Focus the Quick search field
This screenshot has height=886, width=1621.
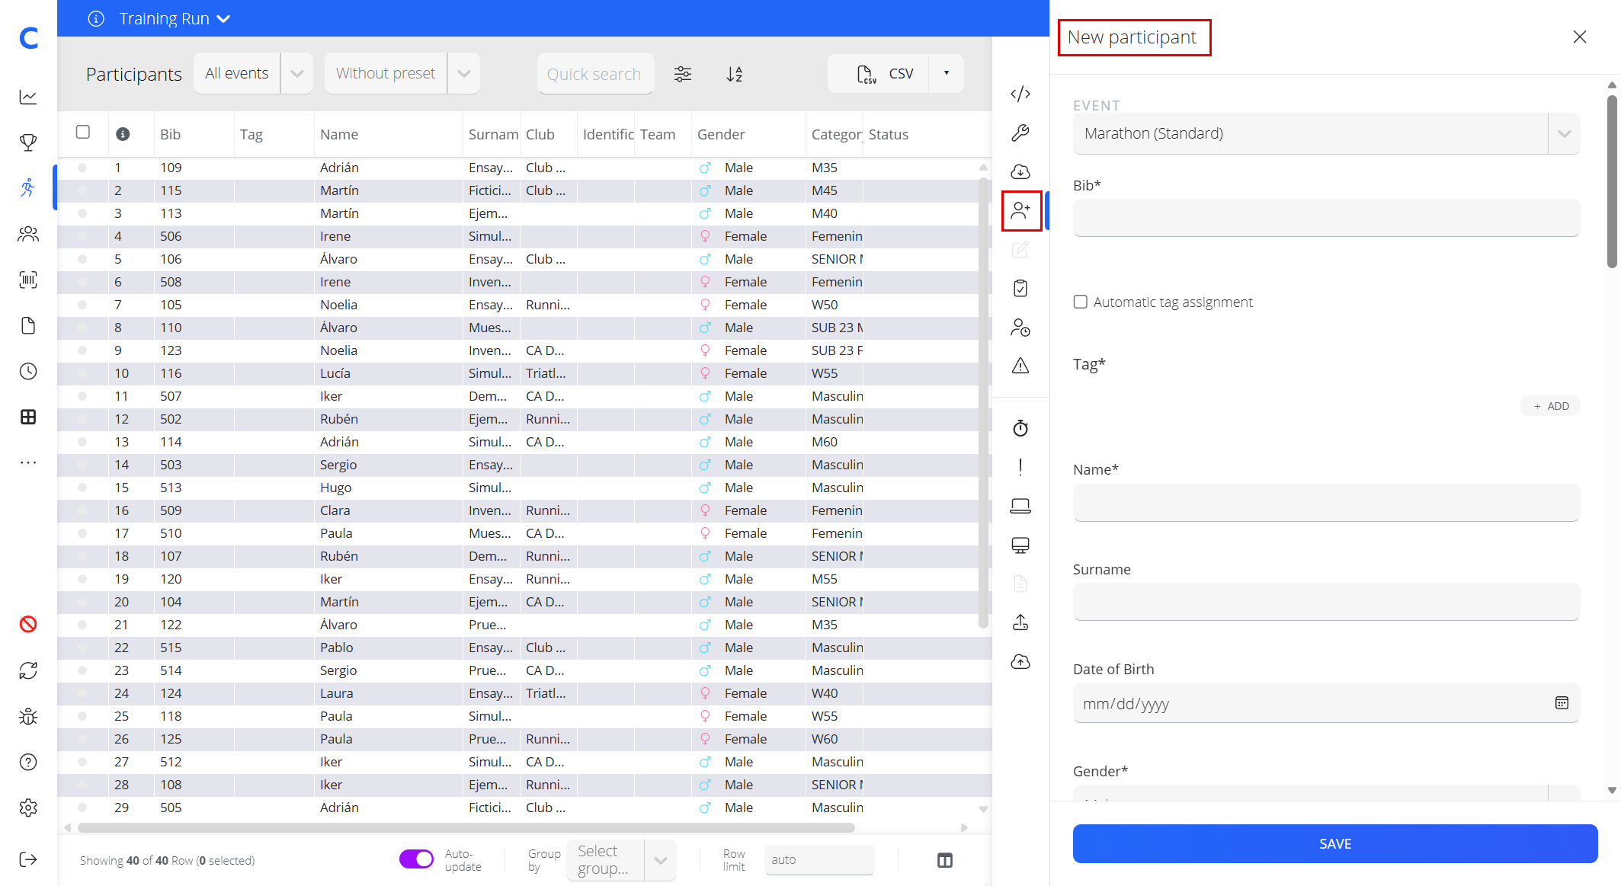(595, 74)
